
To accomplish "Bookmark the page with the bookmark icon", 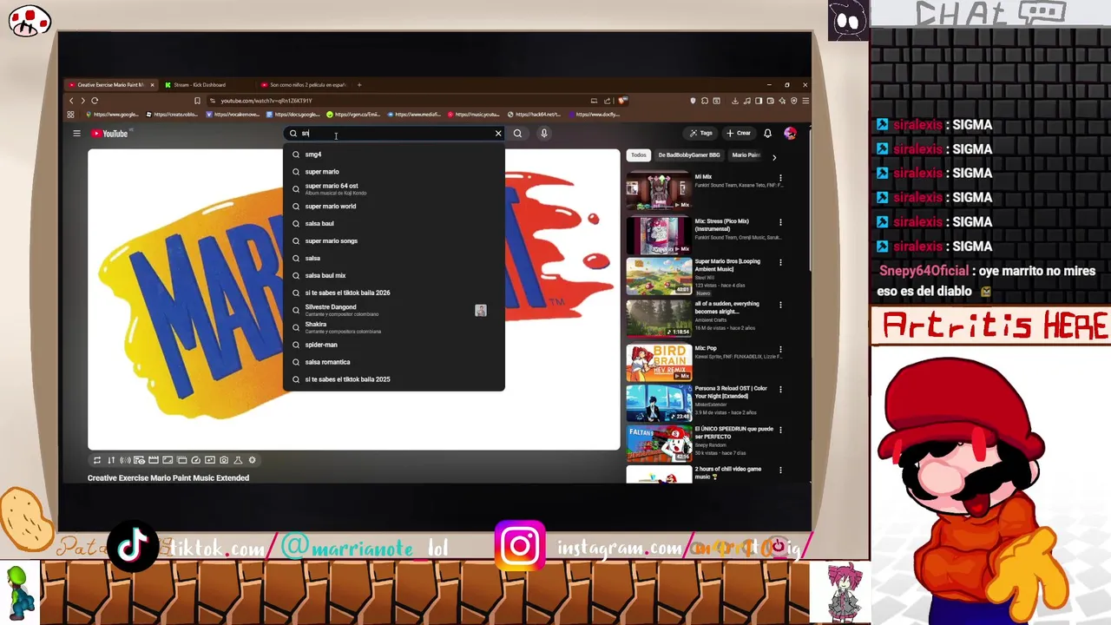I will click(x=197, y=101).
